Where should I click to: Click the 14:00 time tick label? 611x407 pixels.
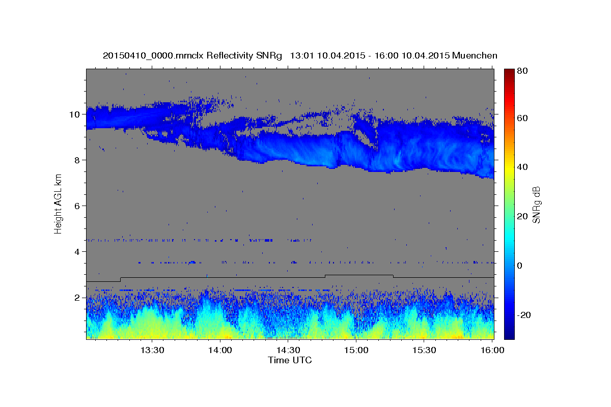220,350
